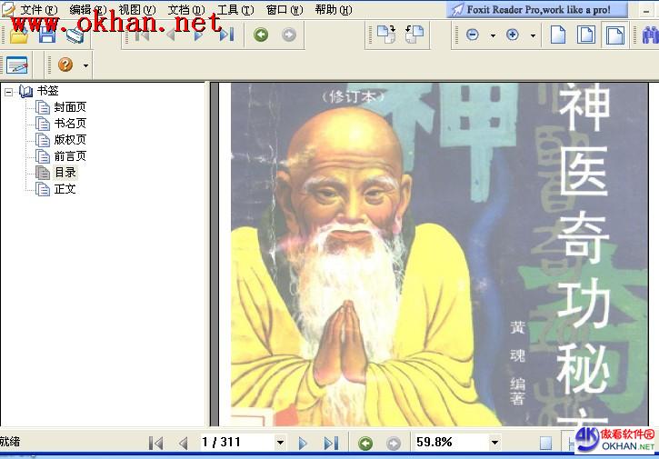Viewport: 659px width, 459px height.
Task: Open the 视图(V) menu
Action: pos(137,9)
